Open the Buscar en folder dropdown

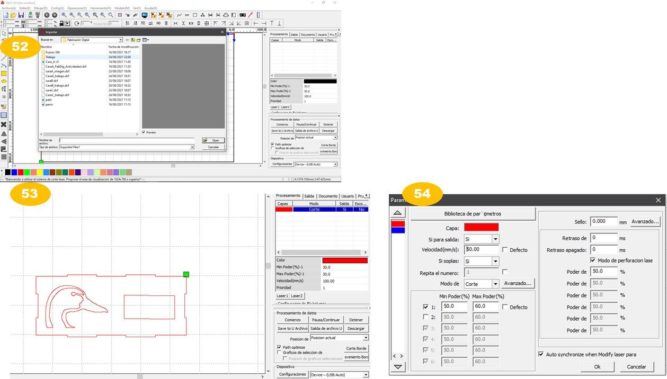121,40
